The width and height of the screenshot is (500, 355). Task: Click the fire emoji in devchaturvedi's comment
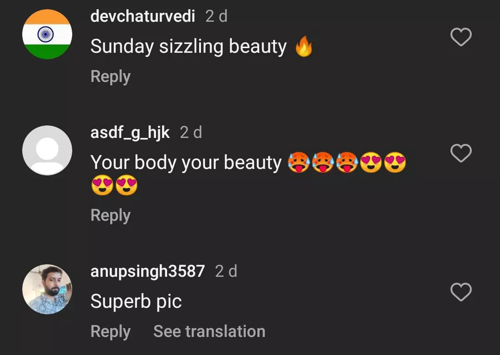tap(304, 46)
